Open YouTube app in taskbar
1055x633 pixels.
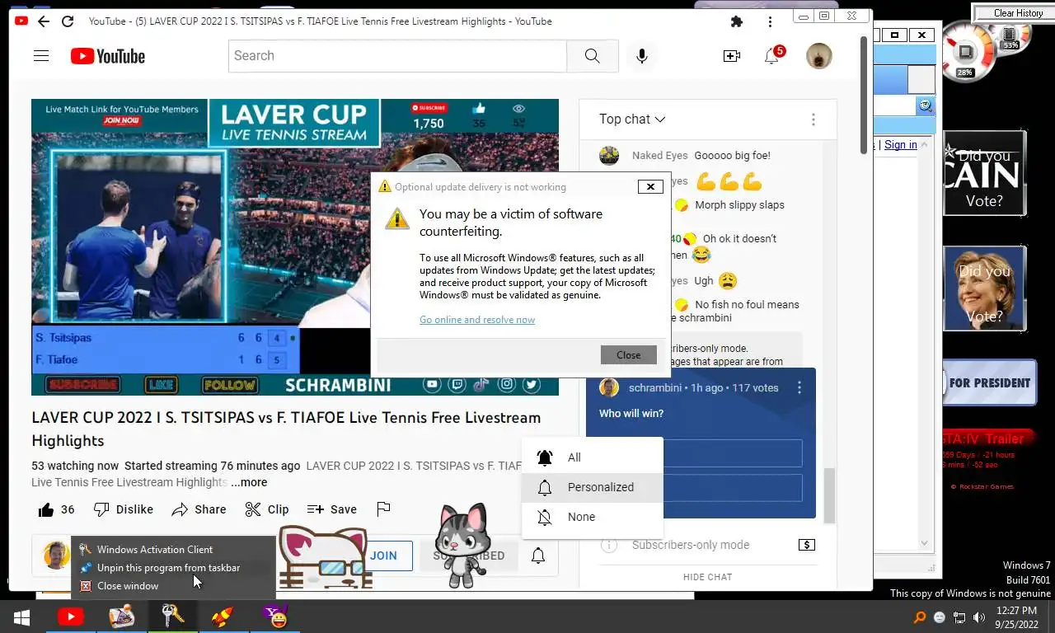71,617
